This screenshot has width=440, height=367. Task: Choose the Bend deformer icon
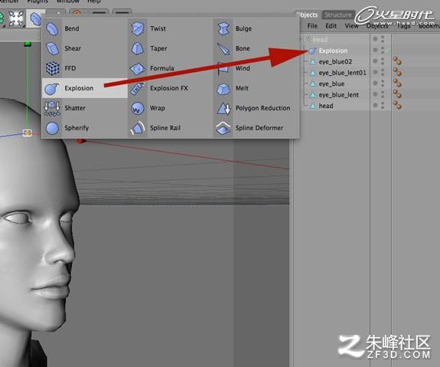[x=52, y=28]
